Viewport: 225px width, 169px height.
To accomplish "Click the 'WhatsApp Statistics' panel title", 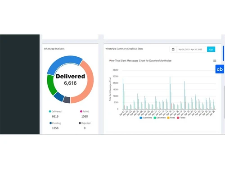I will [54, 49].
